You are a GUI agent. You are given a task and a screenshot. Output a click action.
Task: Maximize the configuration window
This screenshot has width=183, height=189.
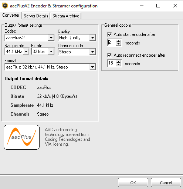158,6
